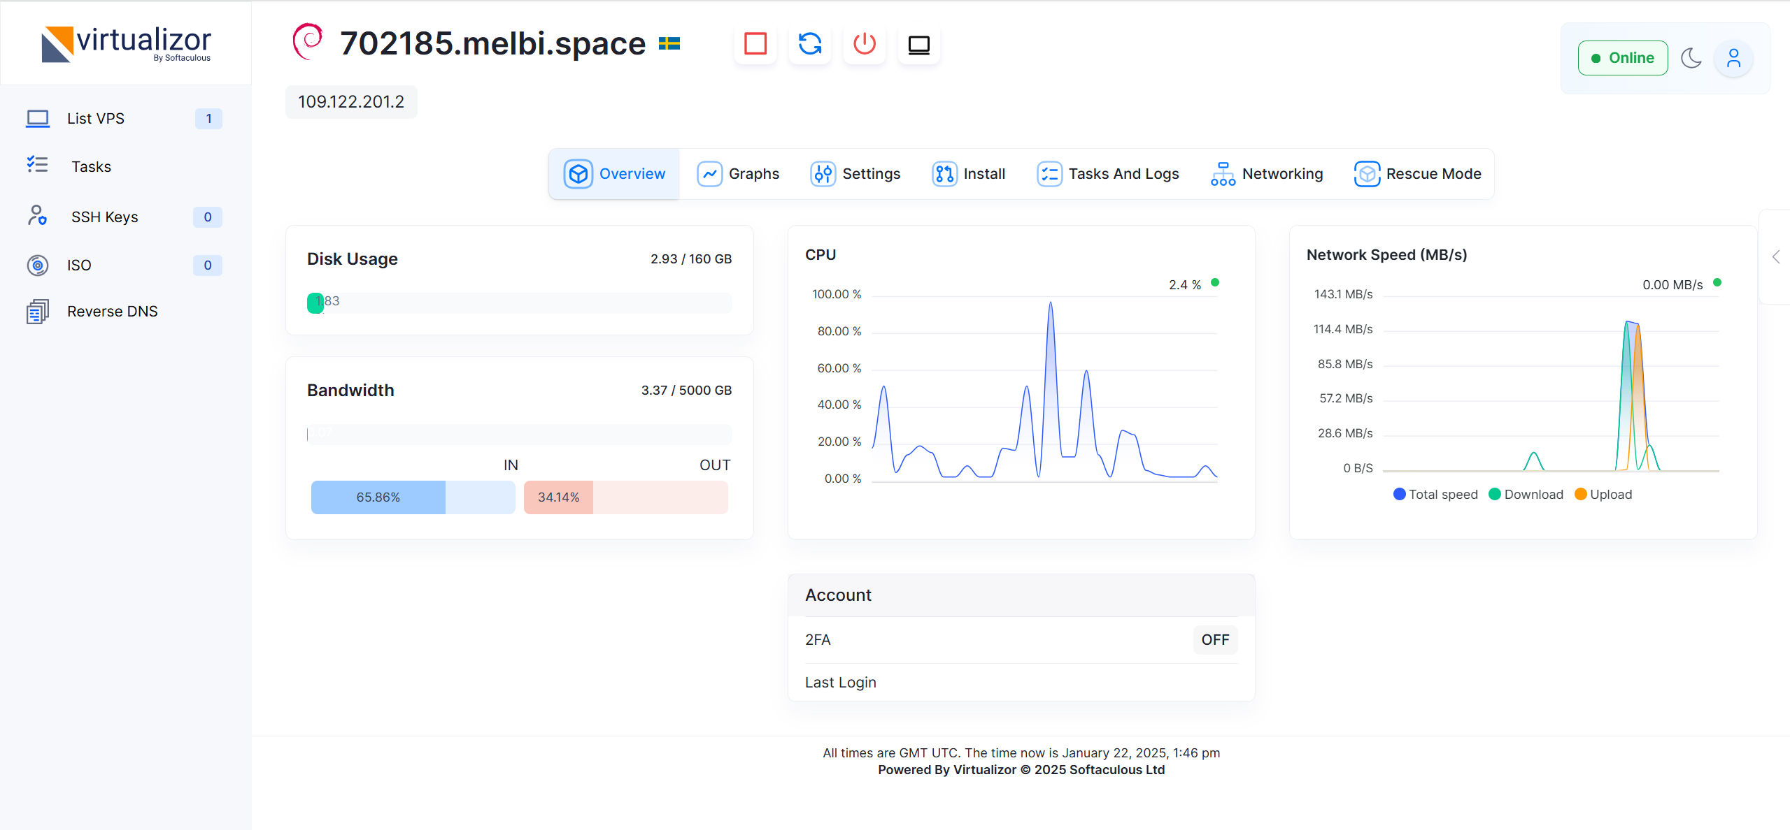Switch to the Graphs tab
This screenshot has width=1790, height=830.
point(738,174)
